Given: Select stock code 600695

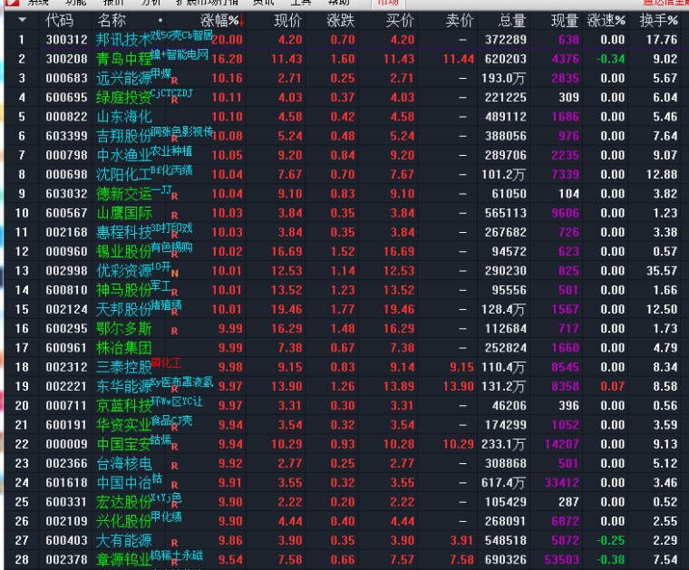Looking at the screenshot, I should [x=67, y=98].
